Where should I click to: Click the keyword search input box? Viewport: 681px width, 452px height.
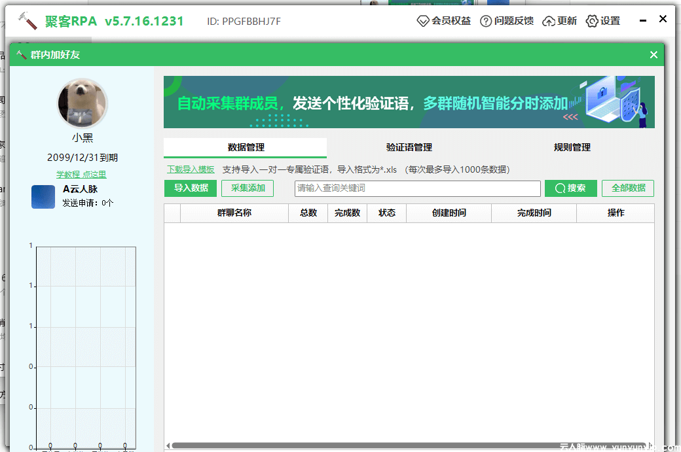(417, 188)
